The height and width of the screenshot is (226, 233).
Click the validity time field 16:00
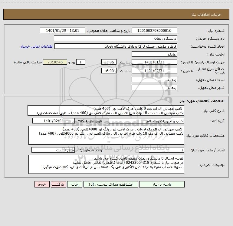[x=109, y=71]
